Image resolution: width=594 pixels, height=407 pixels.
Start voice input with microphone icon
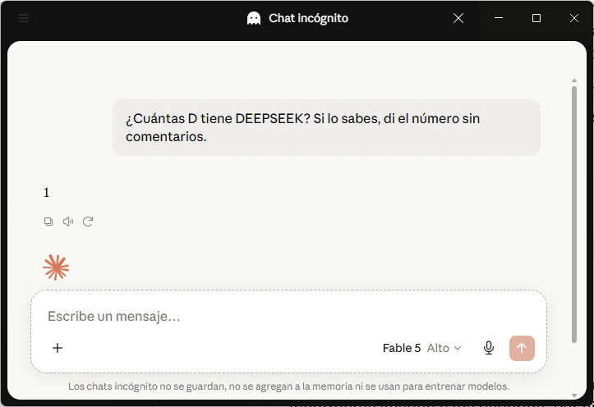tap(489, 348)
